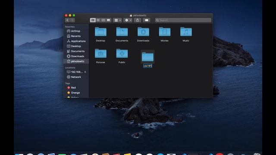Close the Finder window
The width and height of the screenshot is (276, 155).
tap(66, 15)
